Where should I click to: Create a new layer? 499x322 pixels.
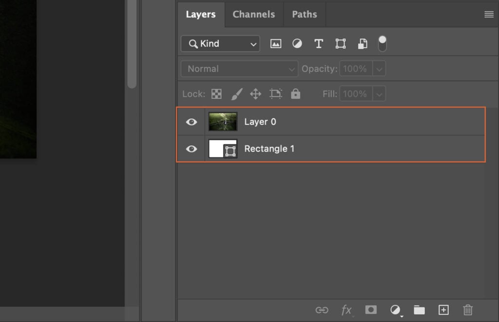(443, 310)
